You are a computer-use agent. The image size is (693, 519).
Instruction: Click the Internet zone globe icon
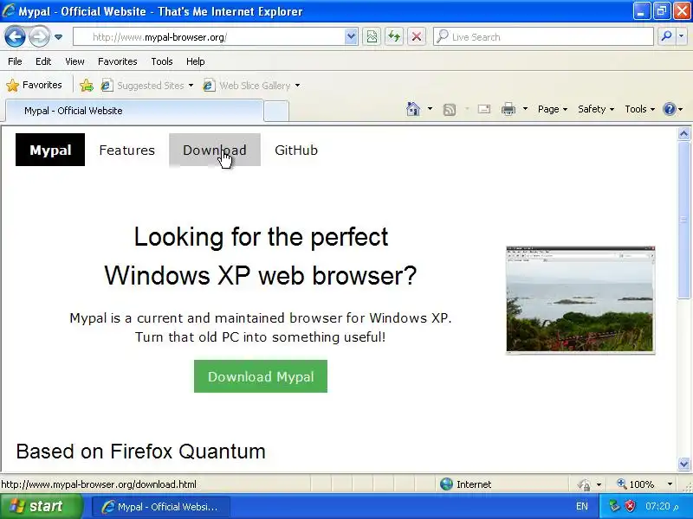tap(446, 484)
